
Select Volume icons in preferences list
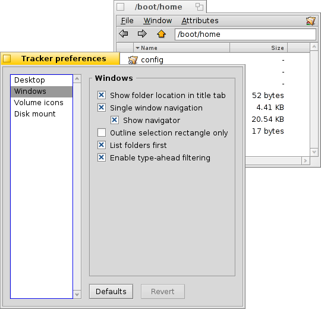[42, 103]
